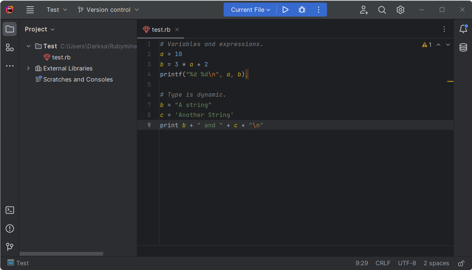Run the current file with the play icon
The width and height of the screenshot is (472, 270).
coord(285,10)
